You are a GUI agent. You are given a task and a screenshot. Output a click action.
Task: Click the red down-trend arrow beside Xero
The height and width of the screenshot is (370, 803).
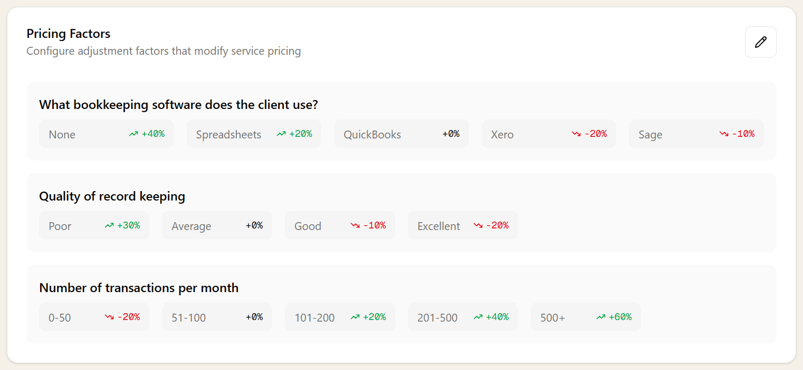(x=576, y=134)
